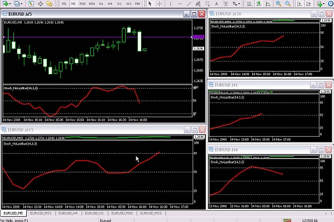This screenshot has height=222, width=334.
Task: Set chart period to M15
Action: coord(82,4)
